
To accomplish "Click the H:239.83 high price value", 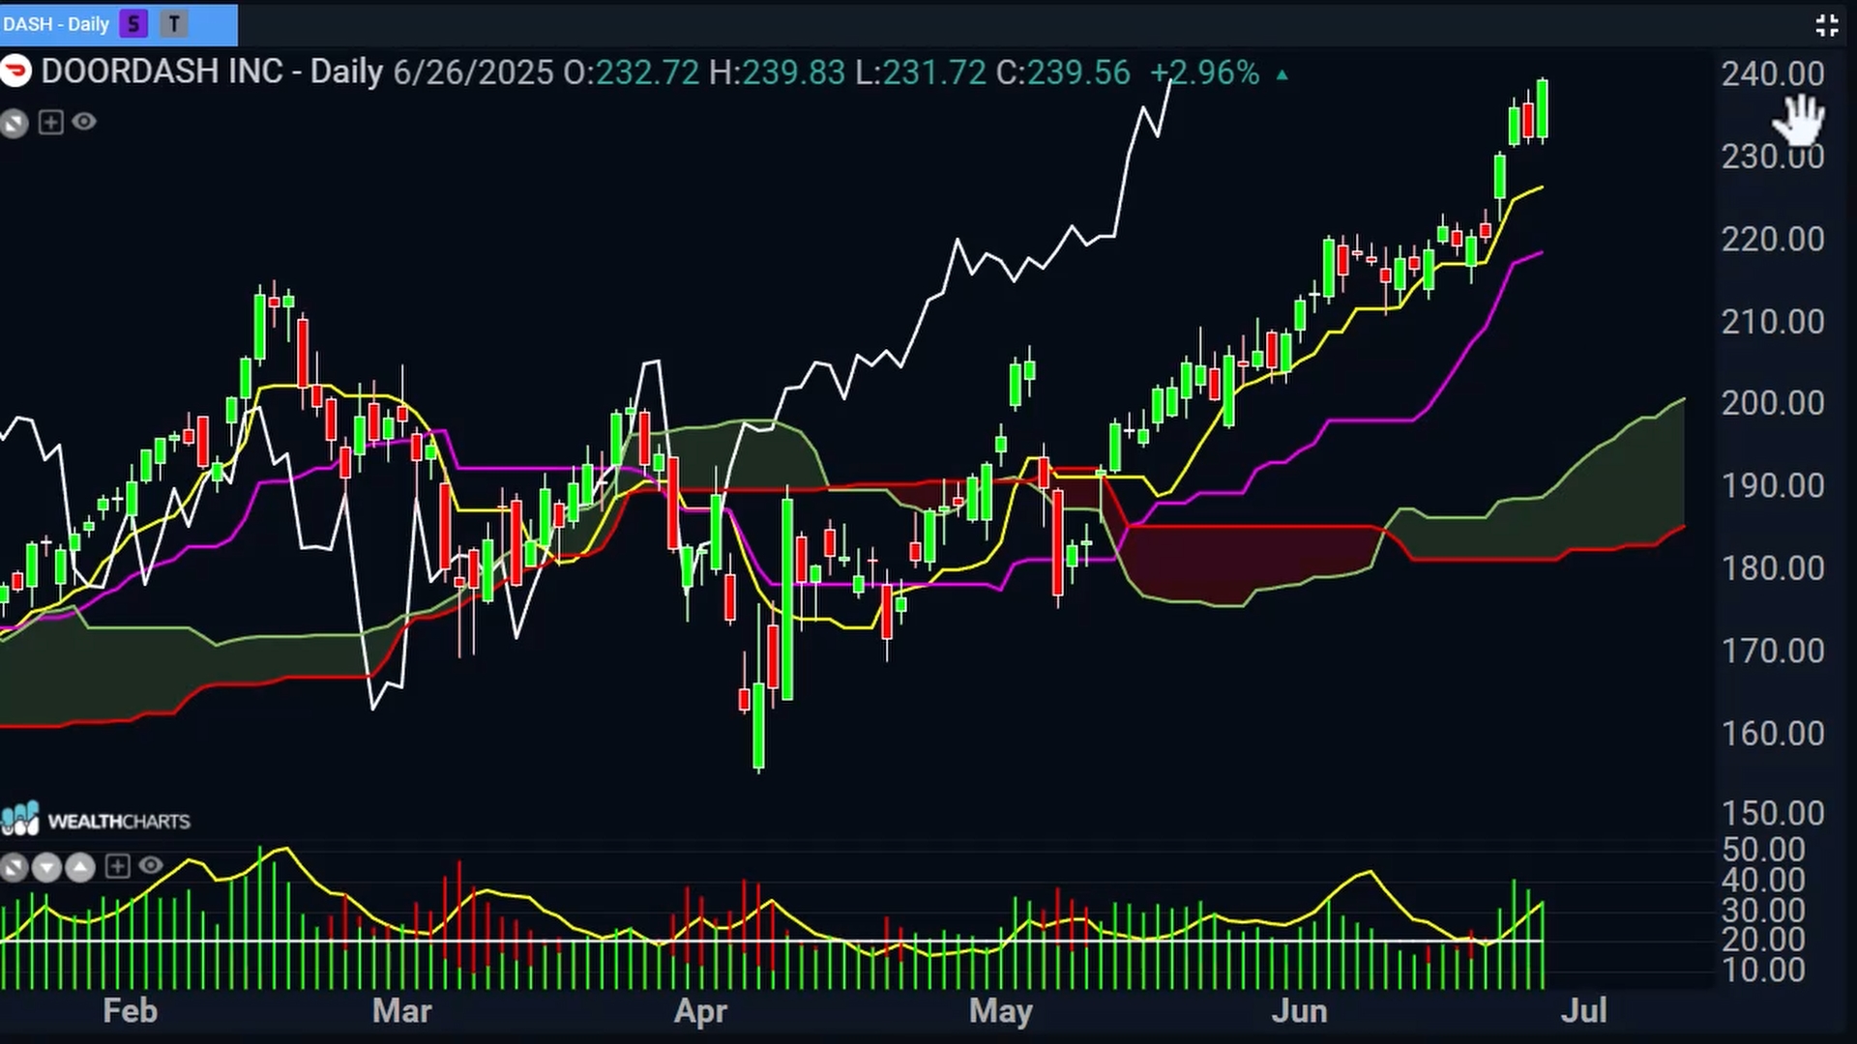I will 778,72.
